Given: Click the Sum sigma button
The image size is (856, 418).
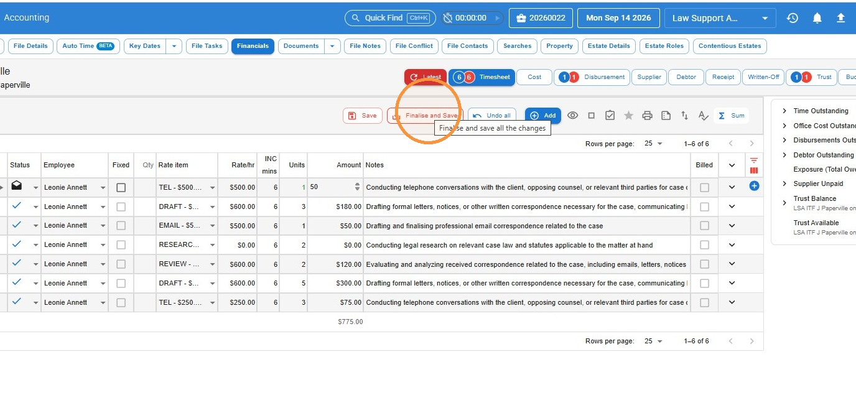Looking at the screenshot, I should point(731,115).
